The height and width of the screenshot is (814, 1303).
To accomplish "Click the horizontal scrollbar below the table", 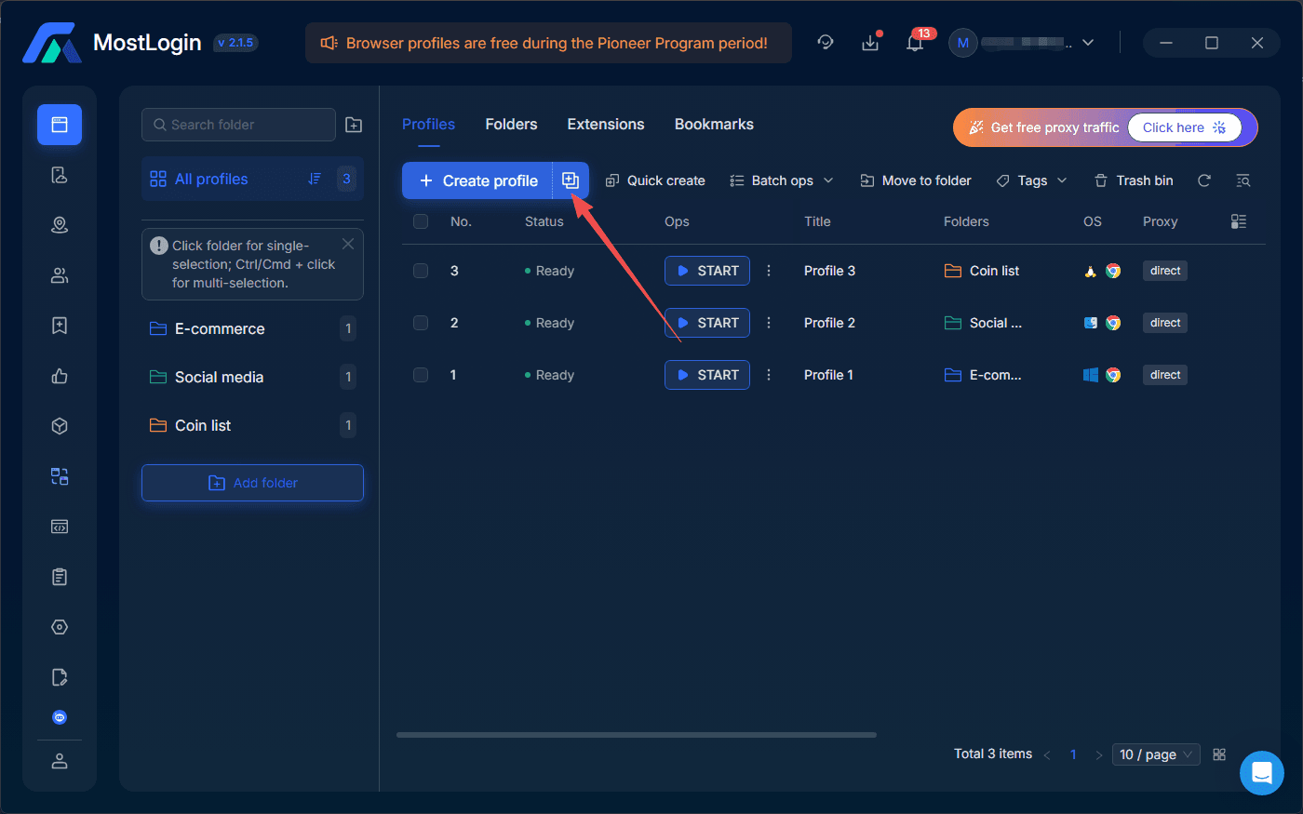I will (637, 735).
